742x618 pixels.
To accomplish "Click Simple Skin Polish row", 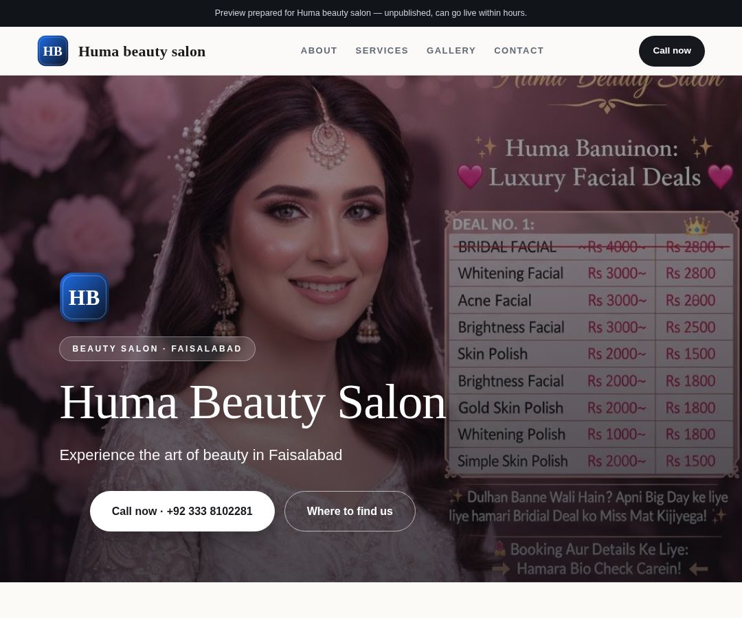I will 591,461.
